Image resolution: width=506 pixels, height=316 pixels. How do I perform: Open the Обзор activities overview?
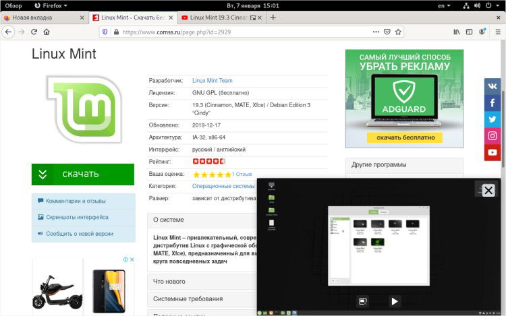(x=13, y=5)
